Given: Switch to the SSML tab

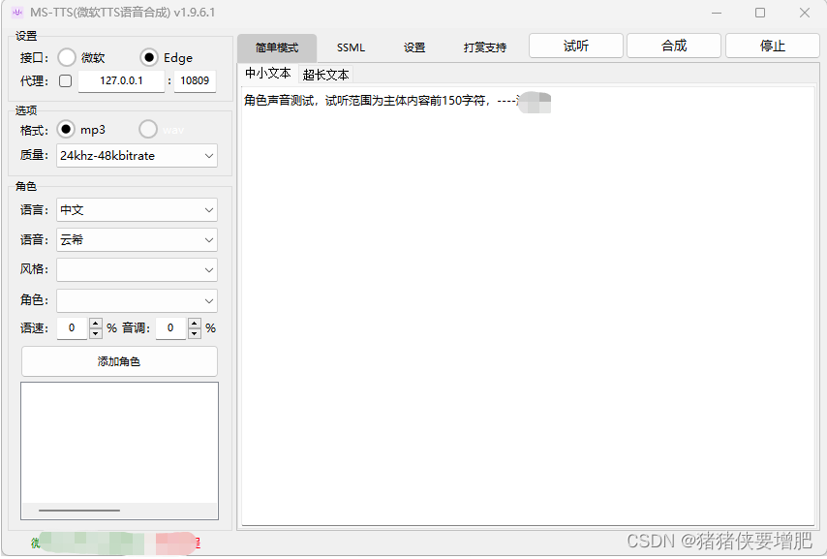Looking at the screenshot, I should [x=351, y=48].
